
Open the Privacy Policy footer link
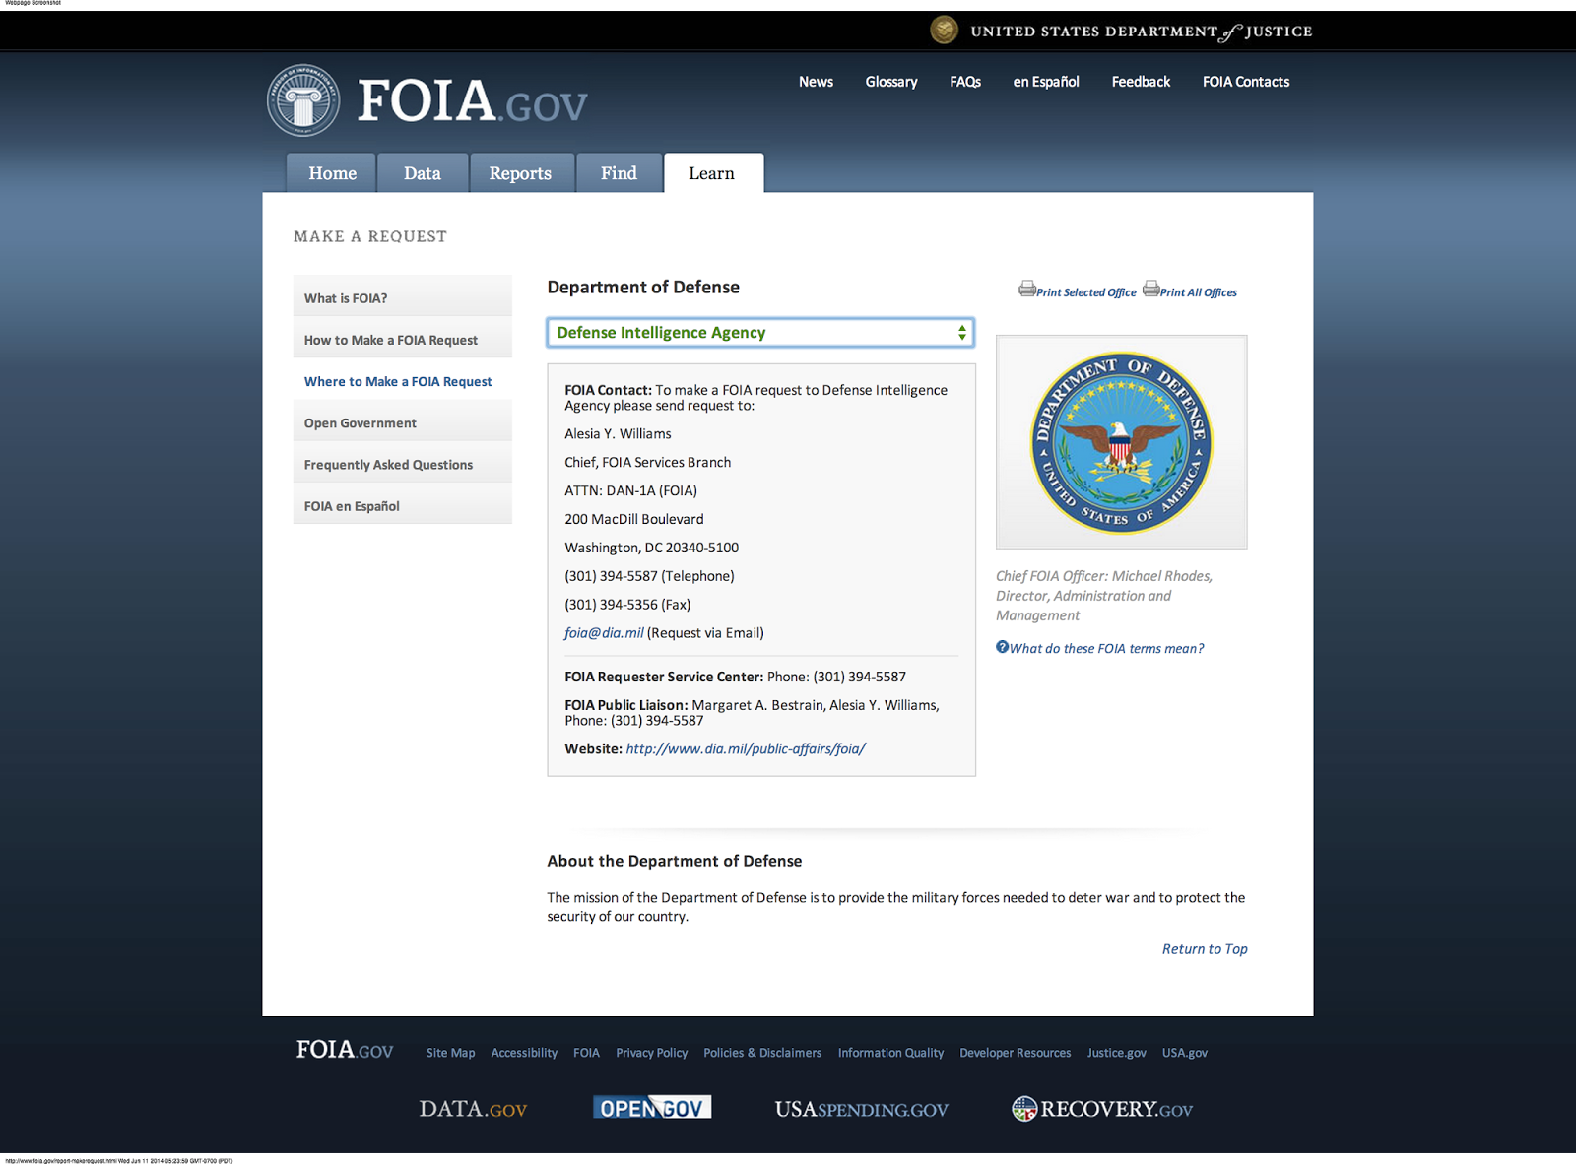coord(651,1053)
